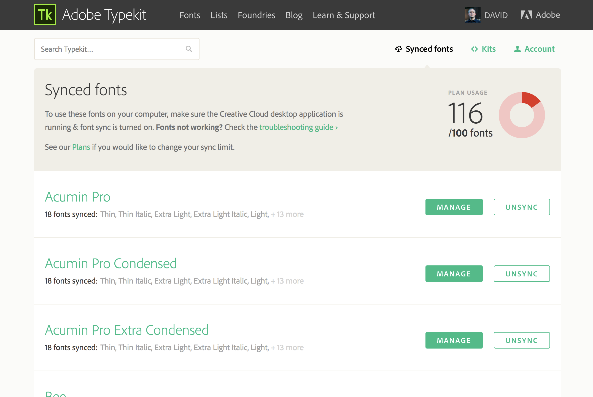Open David's profile avatar
This screenshot has width=593, height=397.
473,15
